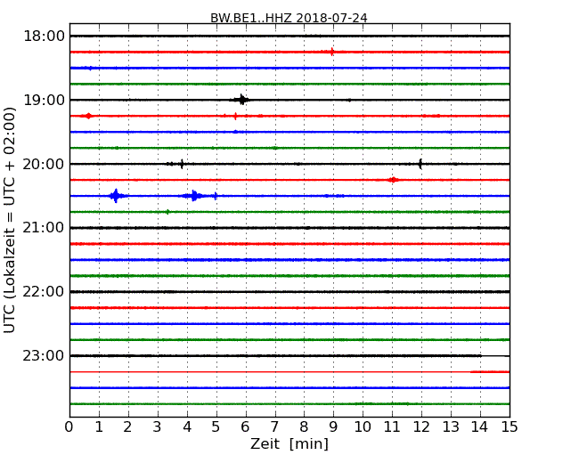Click the plot title BW.BE1..HHZ 2018-07-24

tap(289, 18)
